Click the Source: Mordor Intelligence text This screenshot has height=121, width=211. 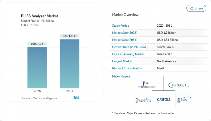click(39, 98)
